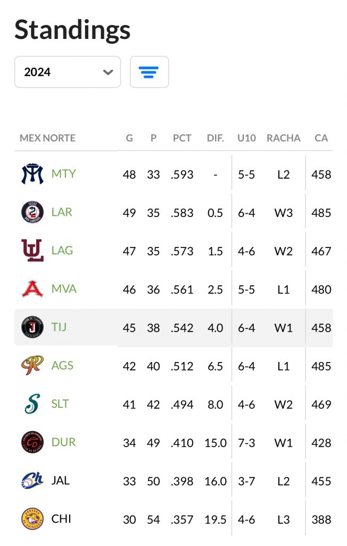Viewport: 347px width, 546px height.
Task: Click the Saltillo Saraperos team logo
Action: click(32, 404)
